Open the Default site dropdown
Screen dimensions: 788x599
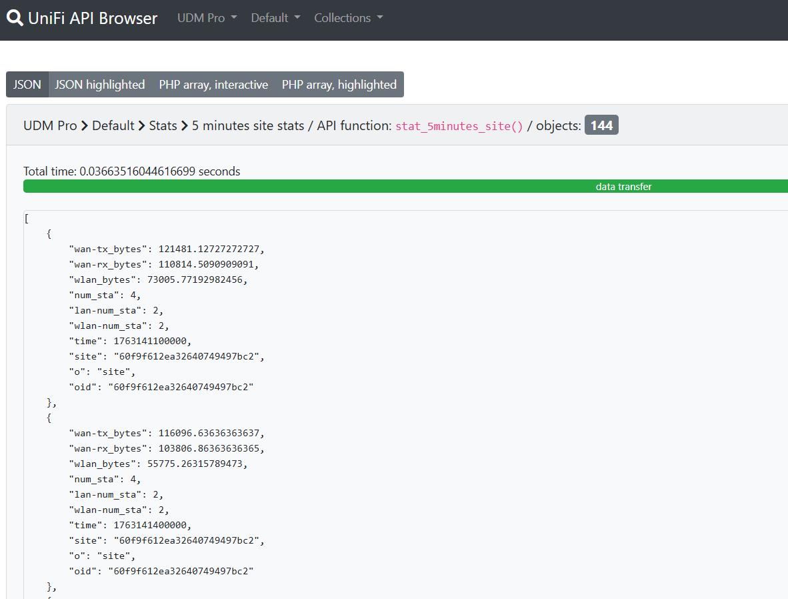point(275,18)
